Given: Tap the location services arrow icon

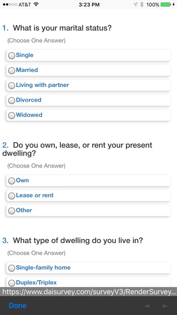Looking at the screenshot, I should pos(136,5).
